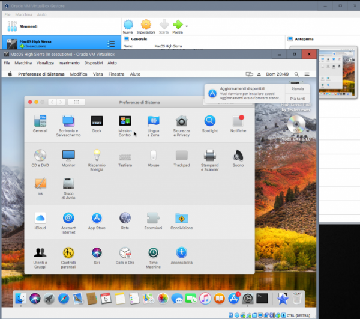
Task: Open Mission Control preferences
Action: point(125,121)
